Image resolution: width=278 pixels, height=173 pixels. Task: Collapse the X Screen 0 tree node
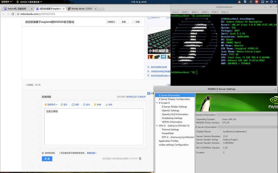click(157, 103)
